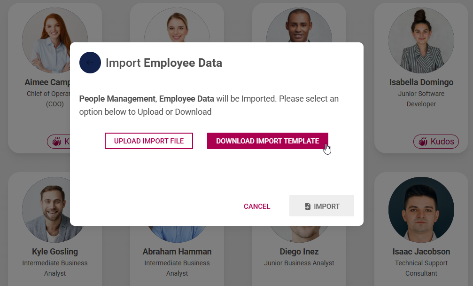473x286 pixels.
Task: Open Abraham Hamman's profile photo
Action: 177,210
